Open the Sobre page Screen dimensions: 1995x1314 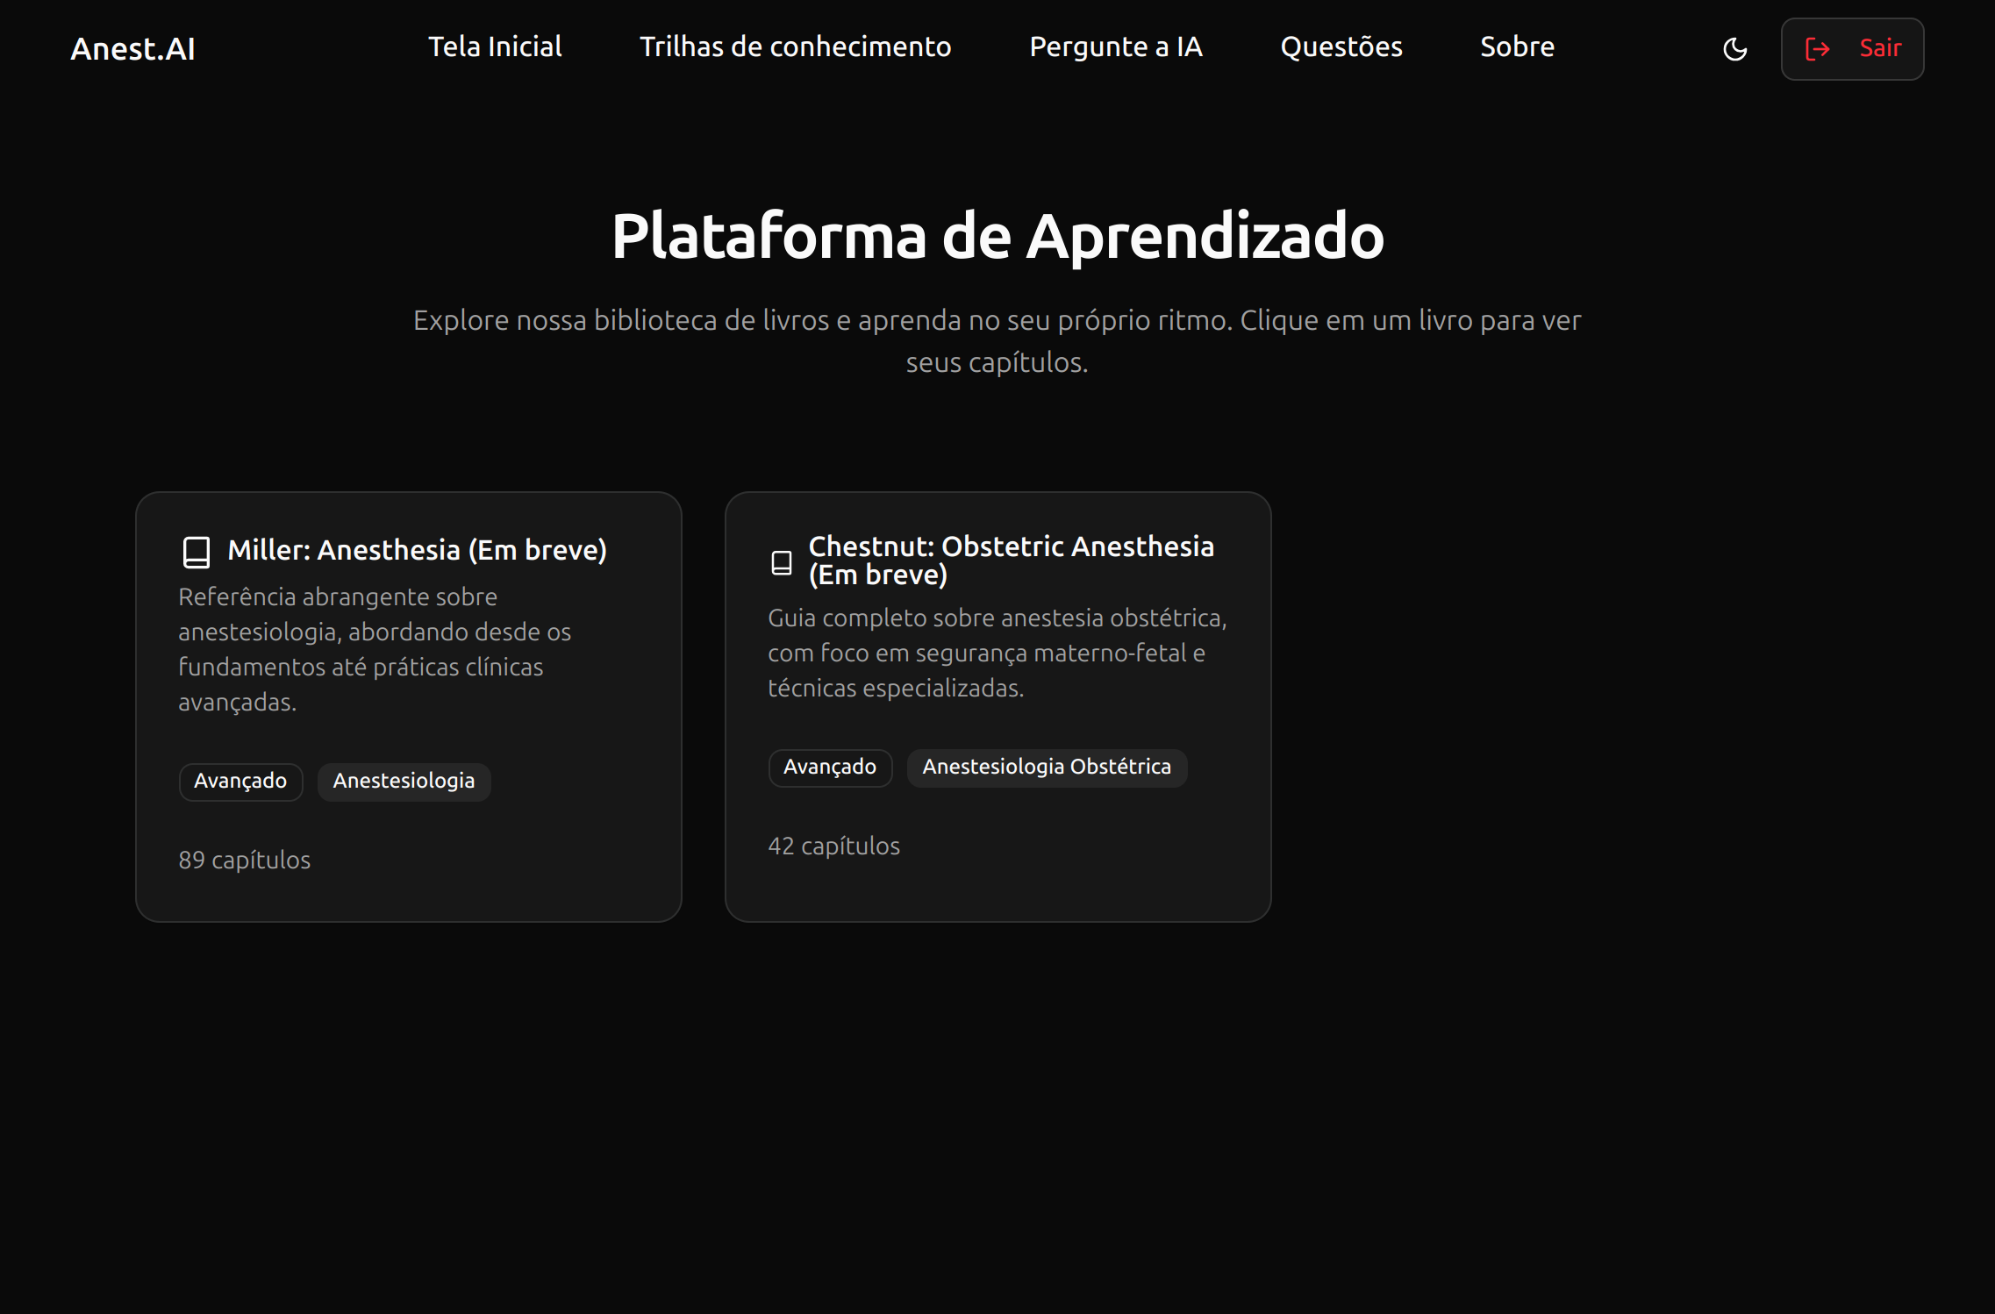tap(1517, 46)
